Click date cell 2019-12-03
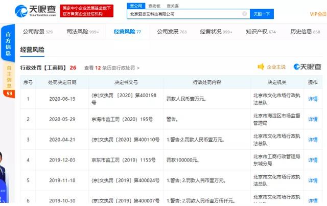The height and width of the screenshot is (206, 327). click(x=62, y=160)
